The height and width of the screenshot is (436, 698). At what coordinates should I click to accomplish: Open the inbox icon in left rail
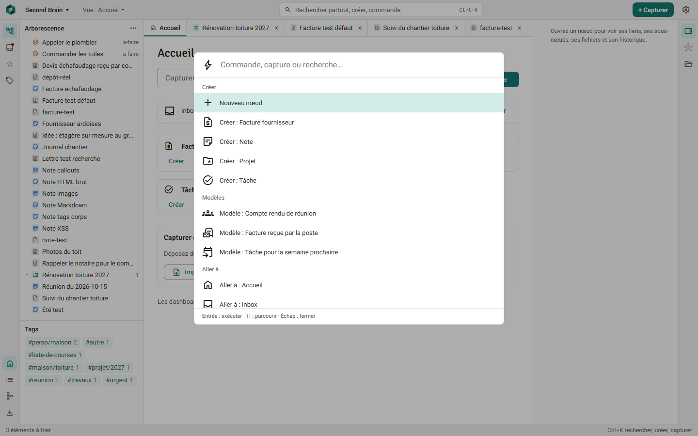coord(10,47)
